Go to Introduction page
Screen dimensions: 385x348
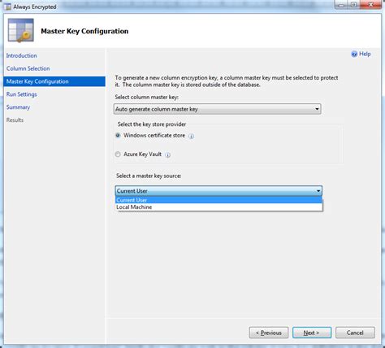22,55
